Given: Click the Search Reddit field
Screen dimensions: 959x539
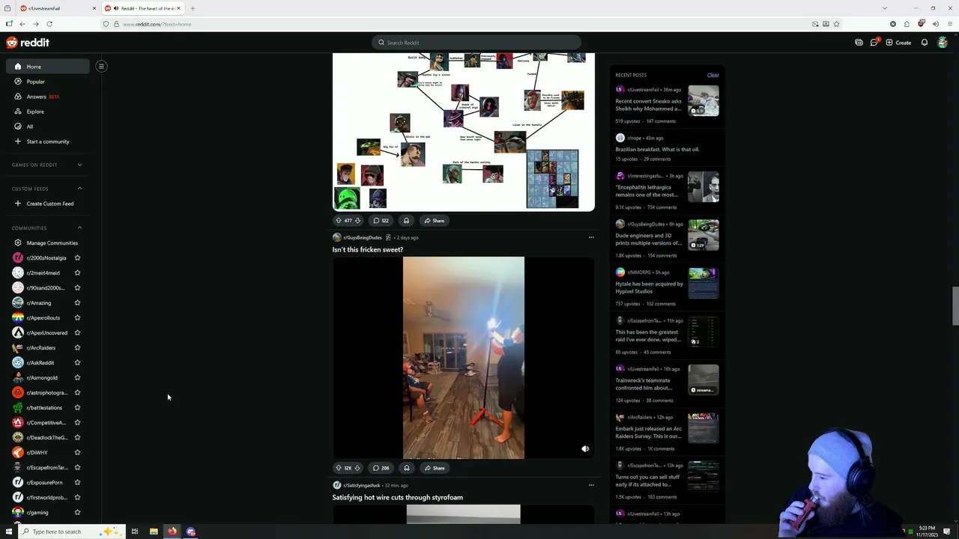Looking at the screenshot, I should [x=476, y=43].
